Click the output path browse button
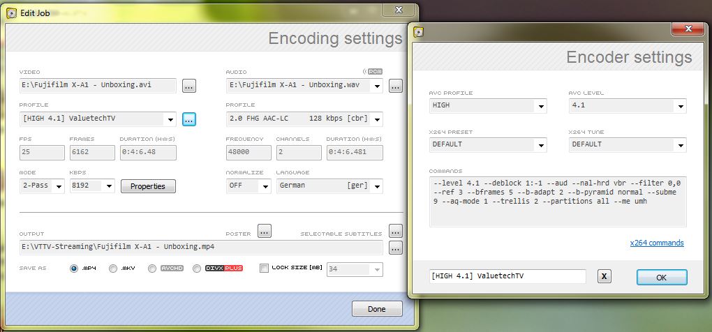The width and height of the screenshot is (712, 332). 396,248
